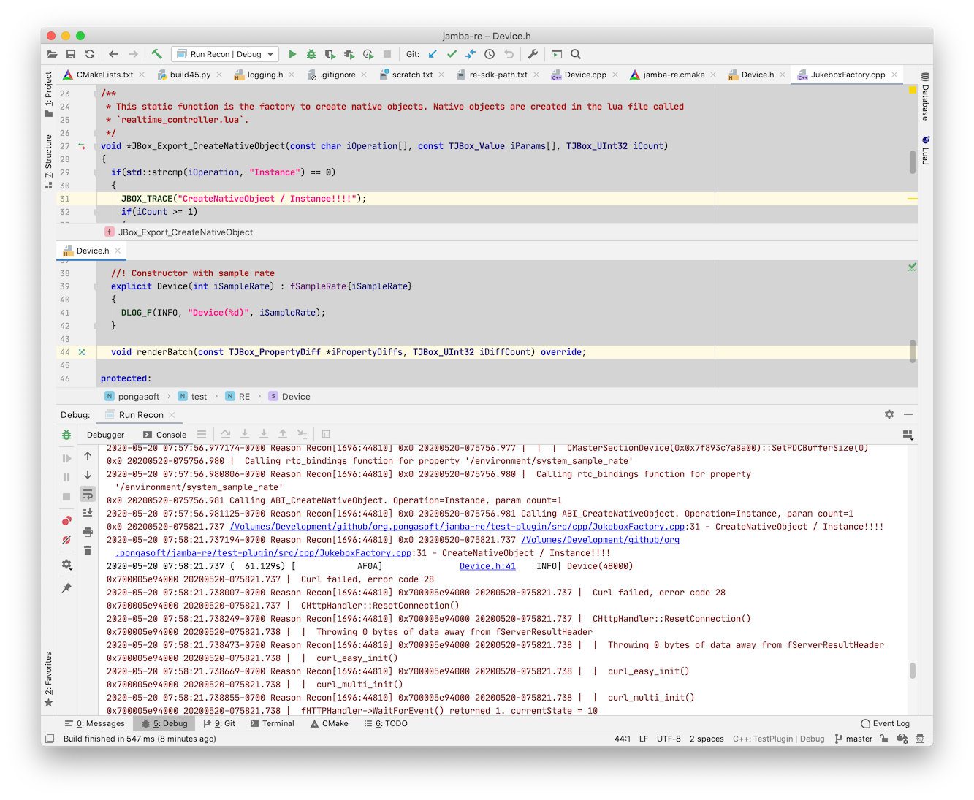Open the LuaJ side panel
The height and width of the screenshot is (800, 974).
click(x=925, y=149)
